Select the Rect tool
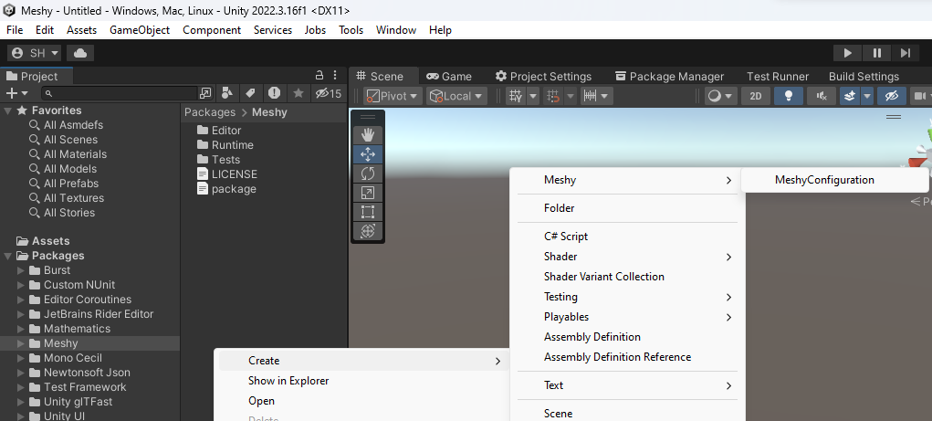This screenshot has height=421, width=932. [x=367, y=212]
